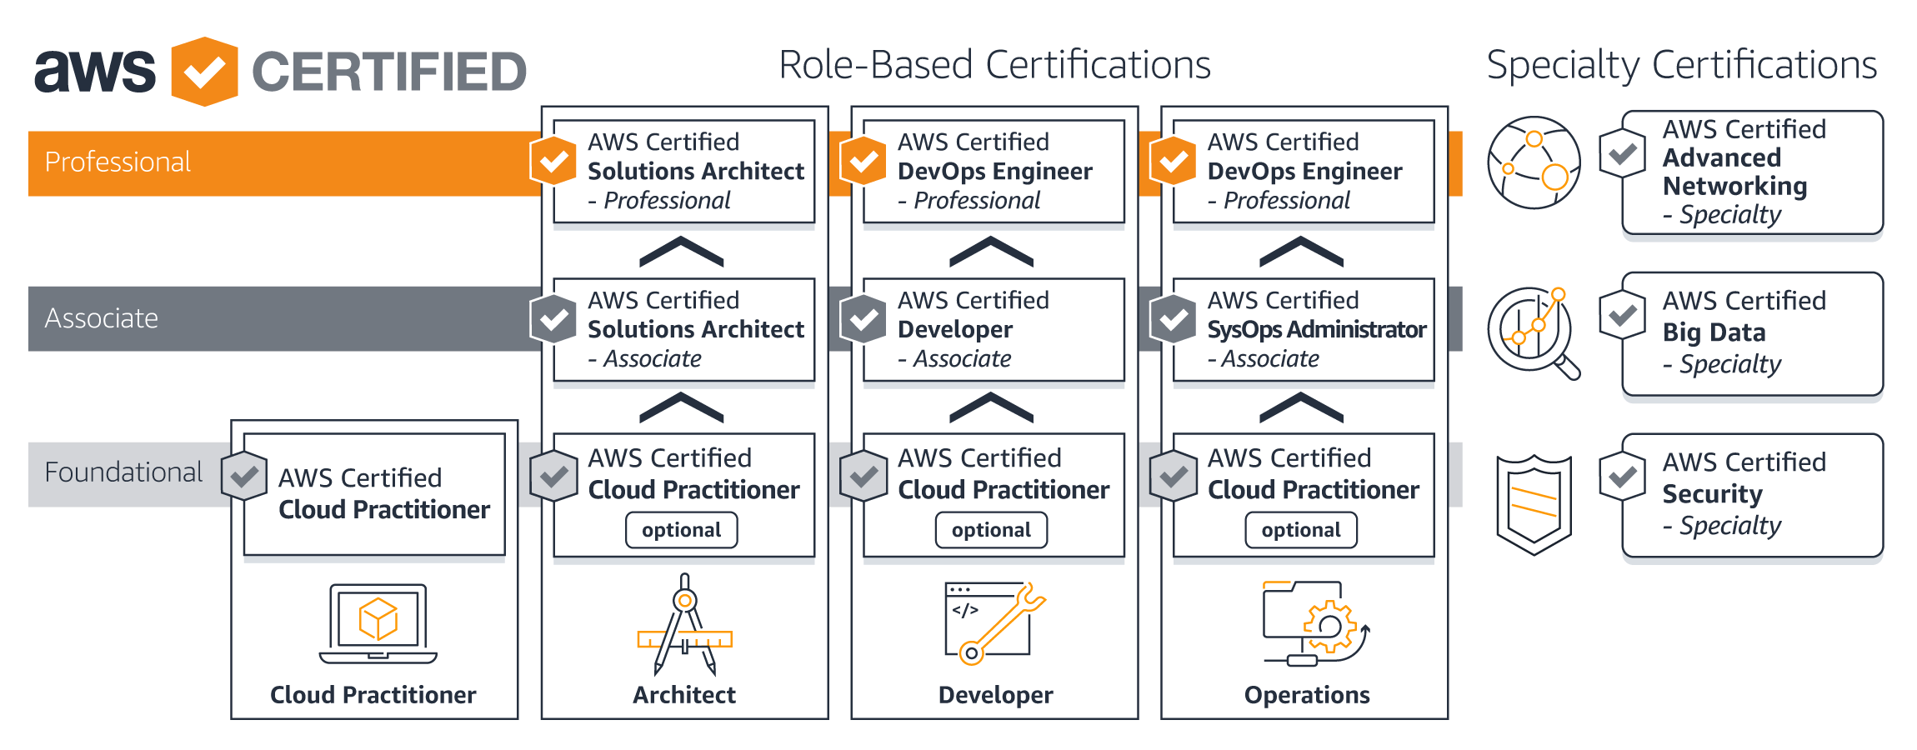The width and height of the screenshot is (1917, 750).
Task: Click the Architect column label
Action: point(684,695)
